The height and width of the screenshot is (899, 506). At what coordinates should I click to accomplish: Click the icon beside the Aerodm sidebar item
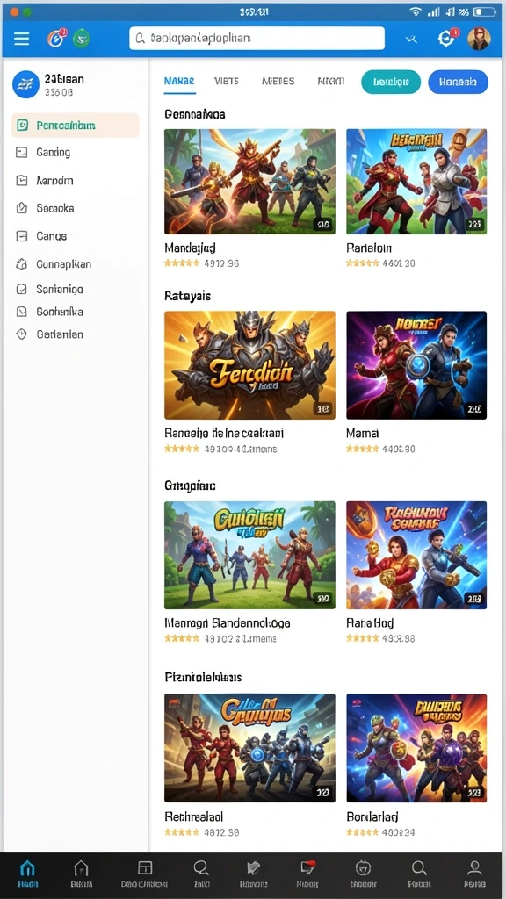click(x=21, y=181)
